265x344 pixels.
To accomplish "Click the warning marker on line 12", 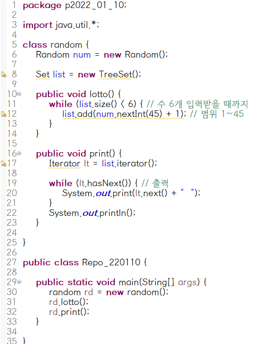I will pyautogui.click(x=4, y=114).
